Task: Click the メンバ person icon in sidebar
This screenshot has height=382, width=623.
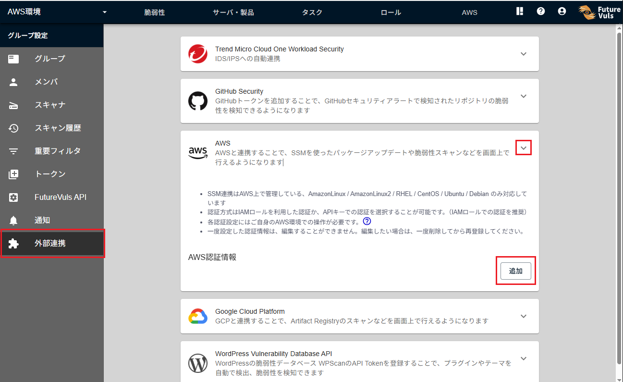Action: [x=13, y=82]
